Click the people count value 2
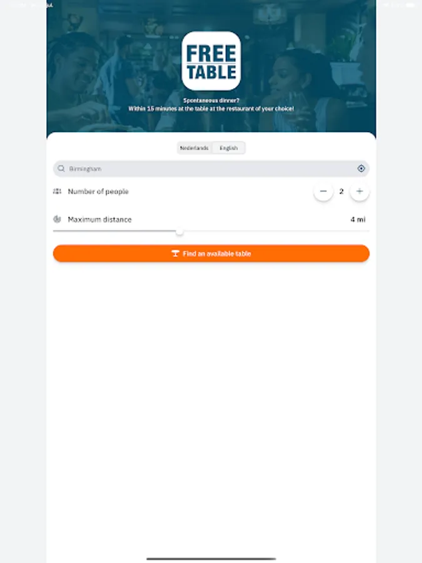422x563 pixels. tap(341, 191)
